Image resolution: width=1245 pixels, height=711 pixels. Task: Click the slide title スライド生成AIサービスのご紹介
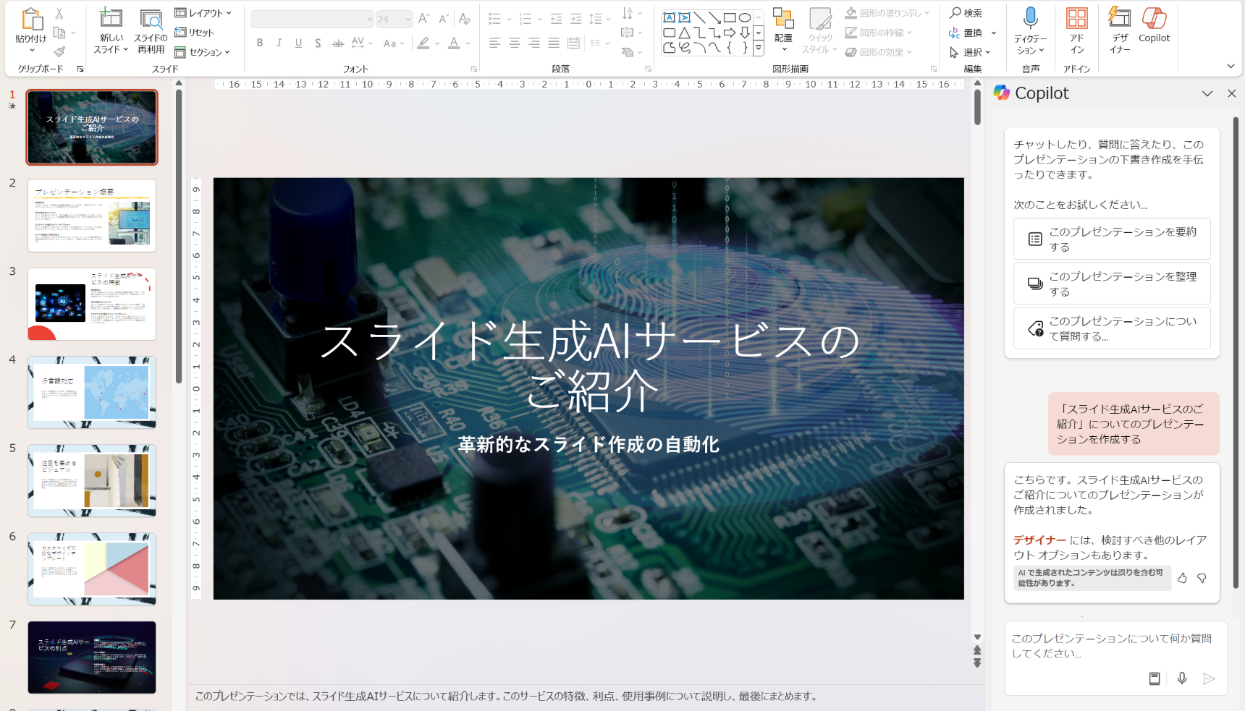[x=589, y=365]
